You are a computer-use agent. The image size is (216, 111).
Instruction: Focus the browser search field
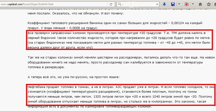[x=138, y=4]
